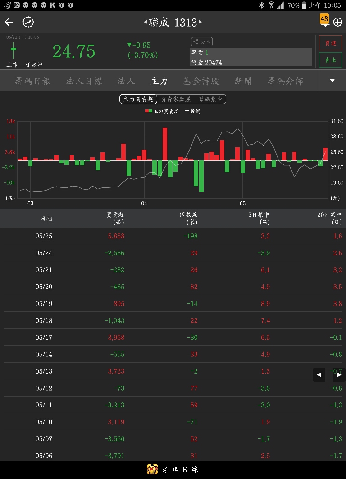Open the 新聞 tab
This screenshot has width=346, height=479.
243,81
